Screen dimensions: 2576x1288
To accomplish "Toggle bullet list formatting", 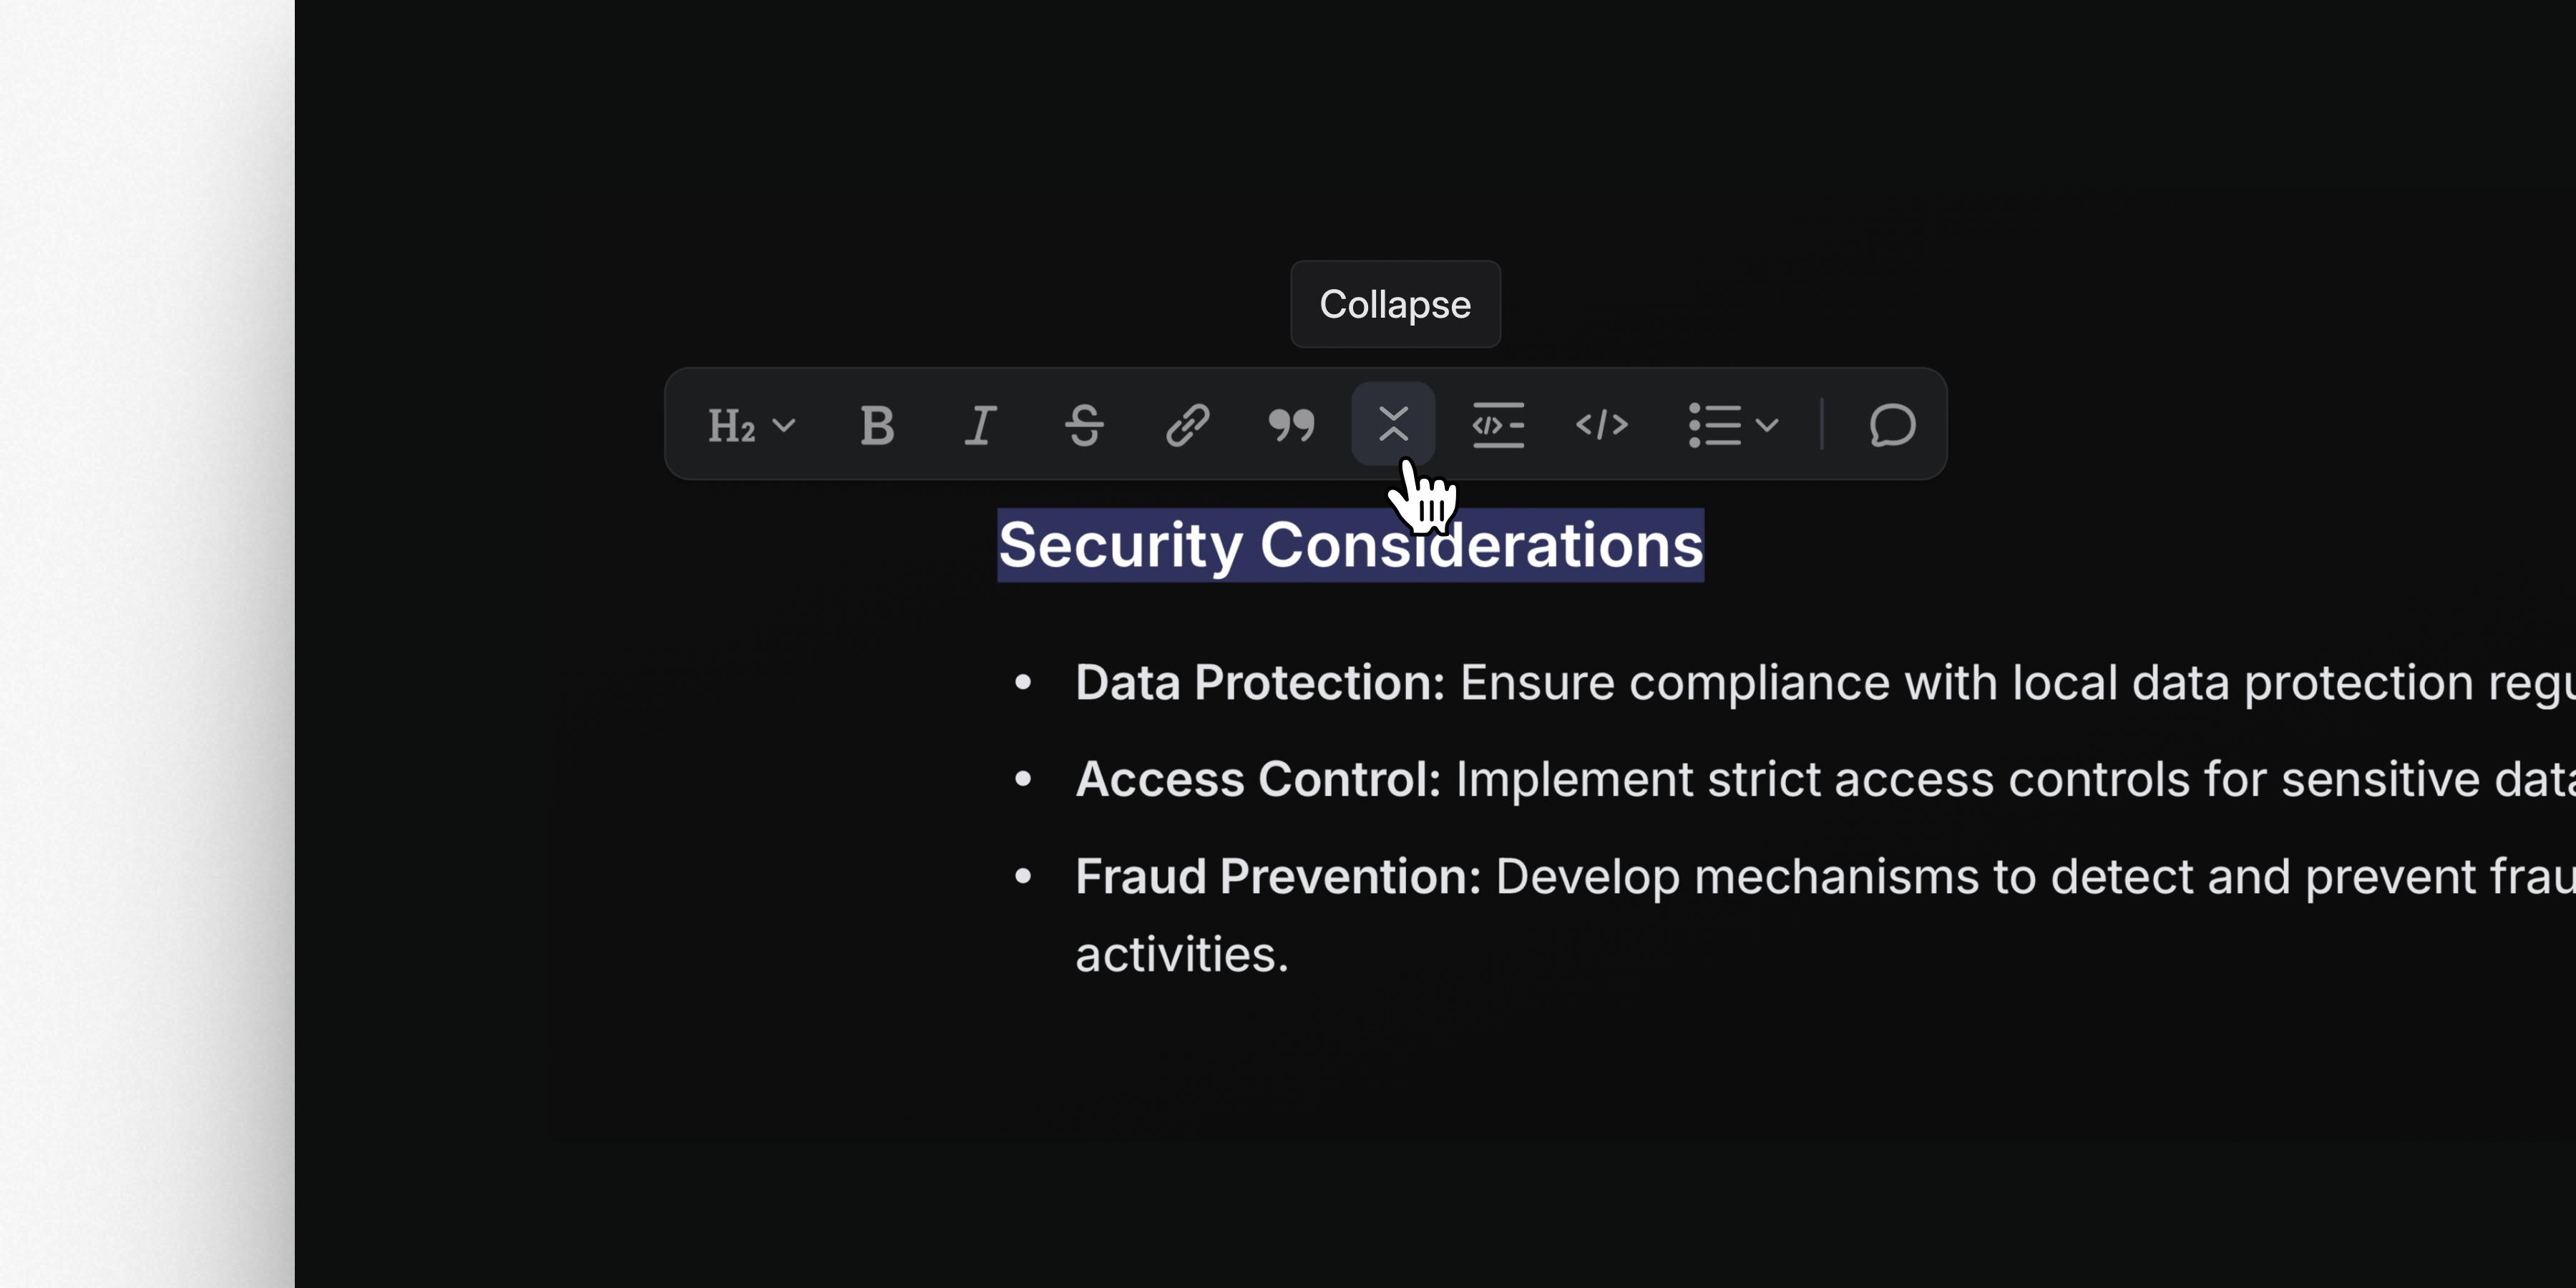I will pyautogui.click(x=1712, y=425).
